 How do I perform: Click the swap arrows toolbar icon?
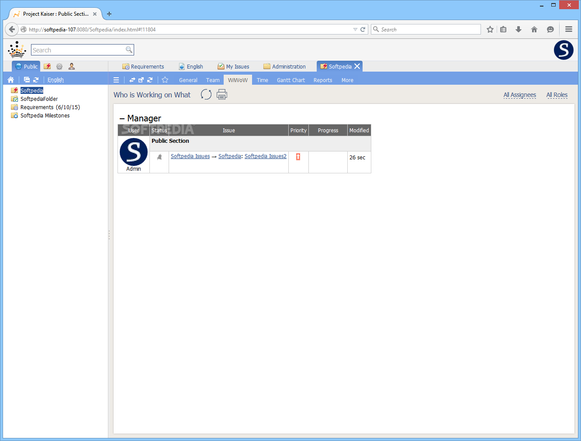pyautogui.click(x=132, y=80)
